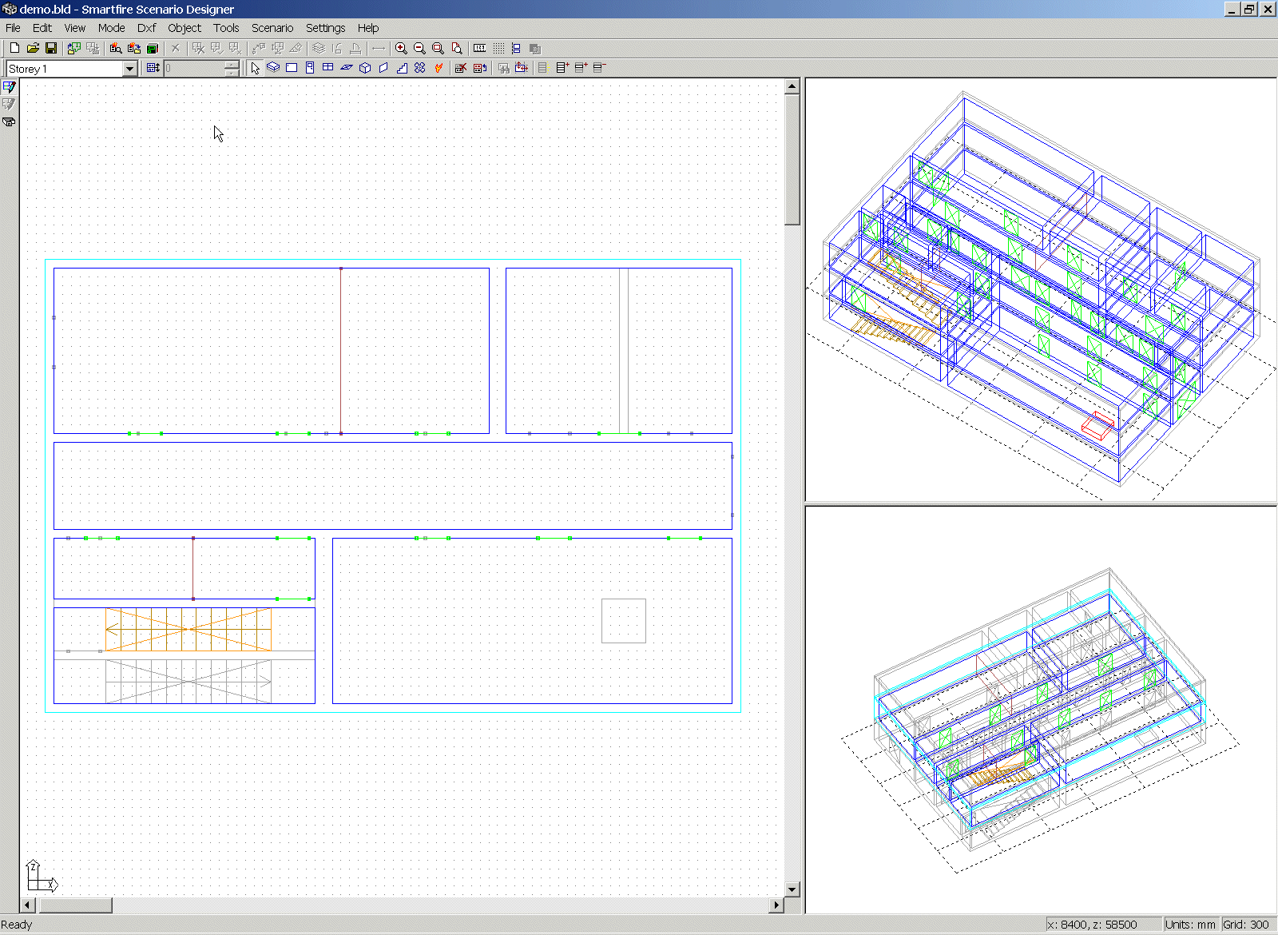Toggle the ruler measurement display
This screenshot has height=935, width=1278.
(479, 48)
